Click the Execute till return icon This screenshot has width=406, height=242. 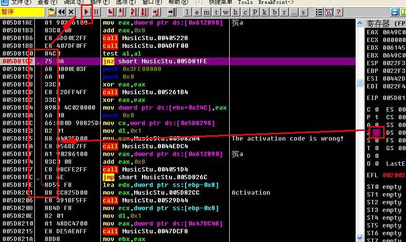[156, 12]
